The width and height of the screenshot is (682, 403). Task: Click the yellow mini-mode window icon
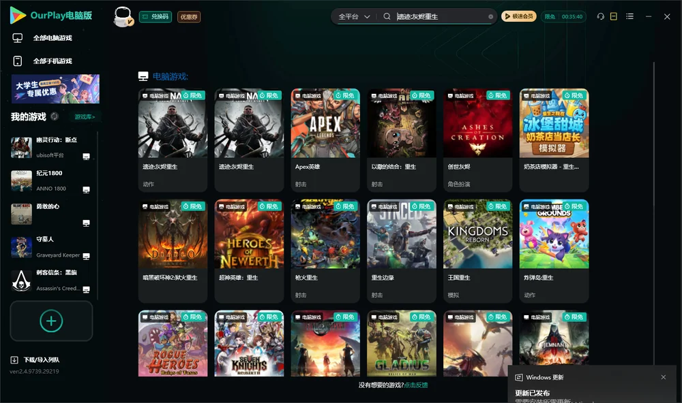[x=613, y=16]
